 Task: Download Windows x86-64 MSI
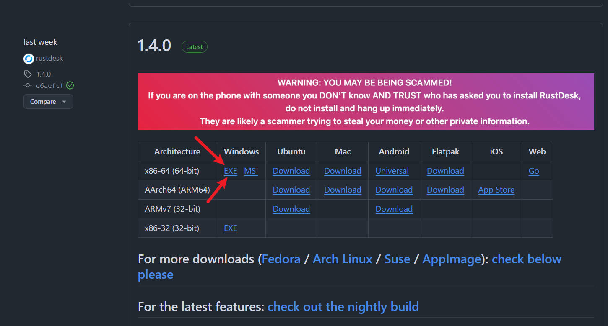coord(251,171)
